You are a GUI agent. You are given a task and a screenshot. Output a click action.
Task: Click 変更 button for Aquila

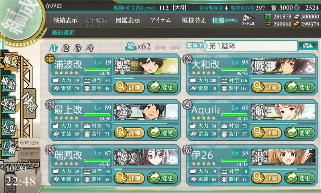(x=299, y=133)
